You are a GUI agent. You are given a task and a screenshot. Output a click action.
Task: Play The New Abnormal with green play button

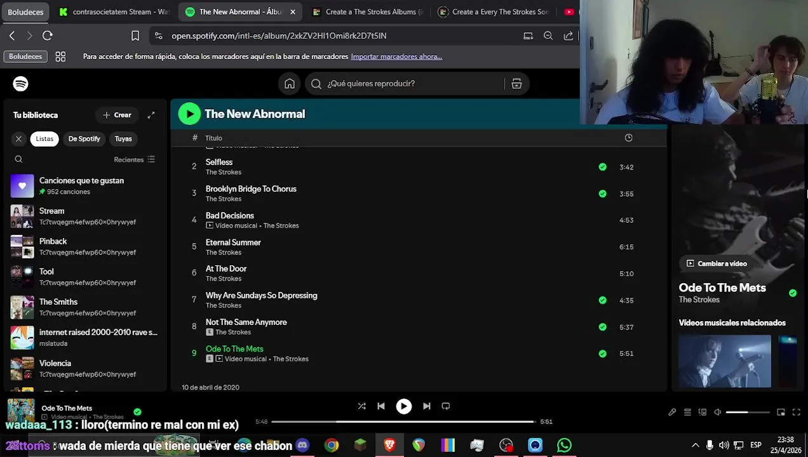coord(189,114)
